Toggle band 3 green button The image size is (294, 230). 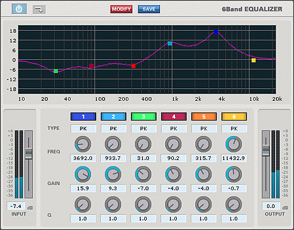pyautogui.click(x=144, y=117)
